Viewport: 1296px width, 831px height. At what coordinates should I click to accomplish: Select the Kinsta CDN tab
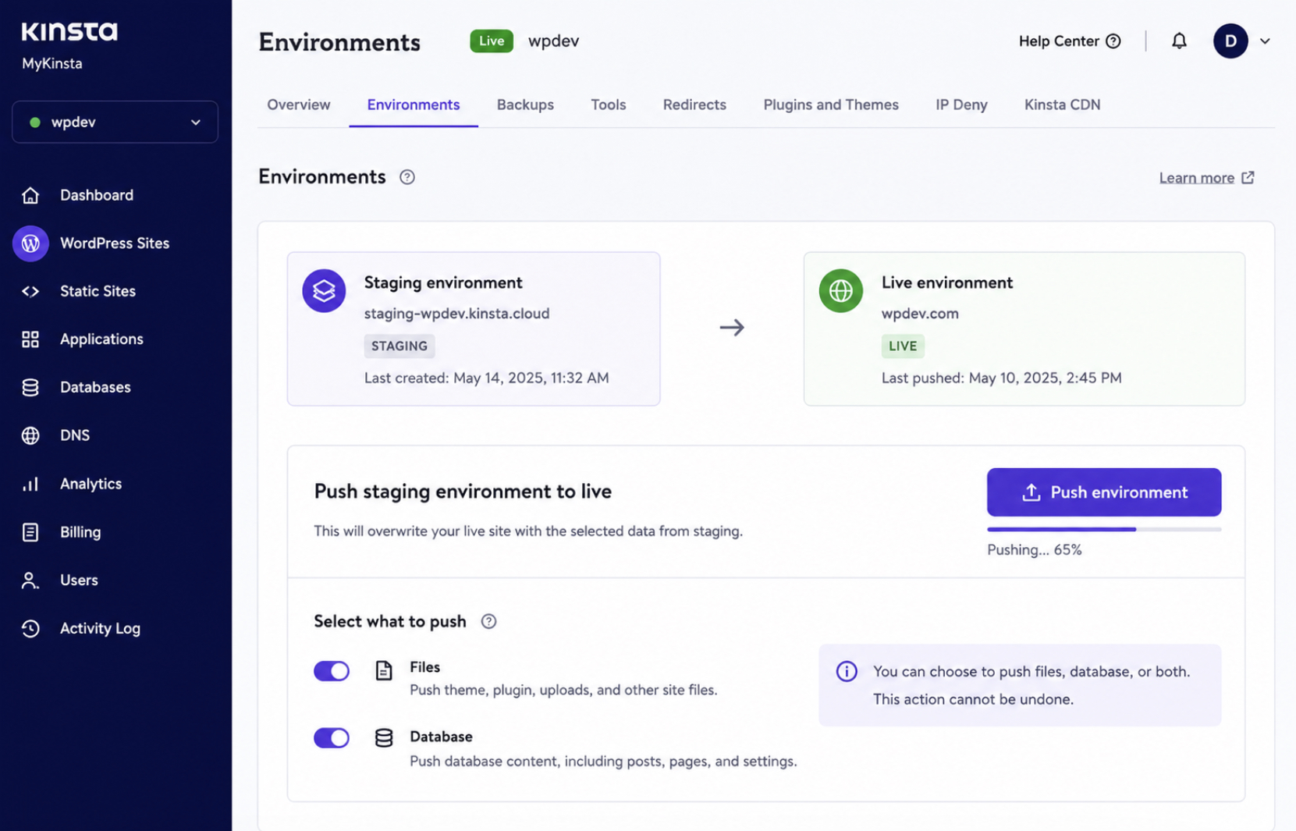pyautogui.click(x=1062, y=105)
